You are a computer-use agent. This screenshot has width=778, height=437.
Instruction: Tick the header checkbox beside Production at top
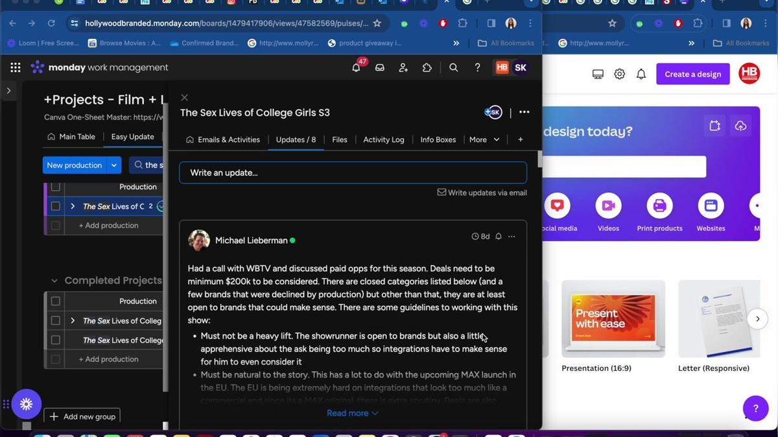click(x=55, y=187)
